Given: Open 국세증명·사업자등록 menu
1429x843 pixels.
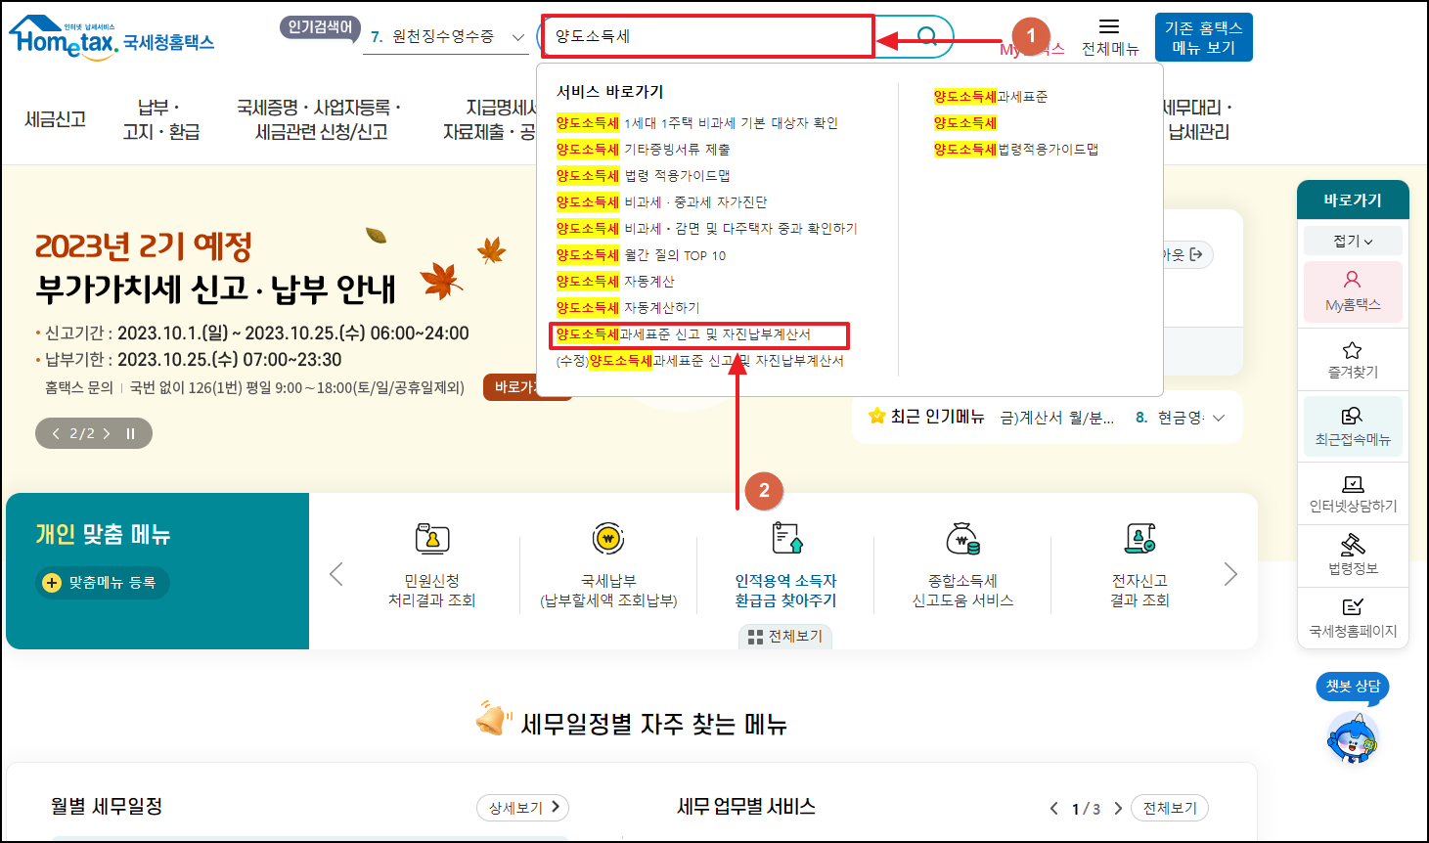Looking at the screenshot, I should tap(320, 119).
